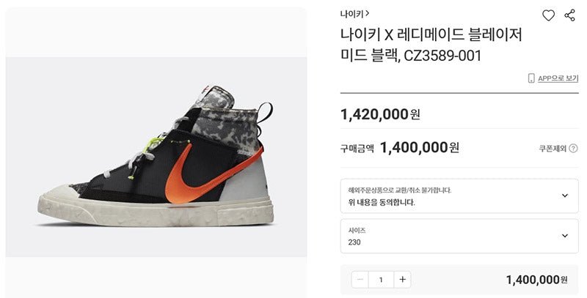Click the chevron in exchange/cancel notice box
Image resolution: width=587 pixels, height=298 pixels.
tap(565, 195)
